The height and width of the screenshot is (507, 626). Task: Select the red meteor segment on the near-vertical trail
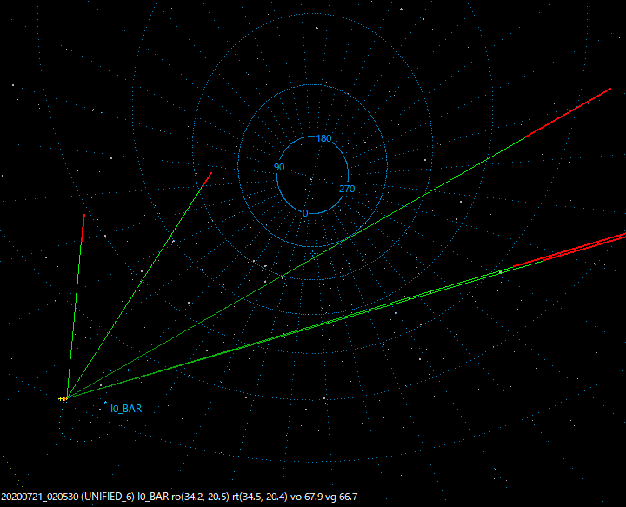coord(83,228)
